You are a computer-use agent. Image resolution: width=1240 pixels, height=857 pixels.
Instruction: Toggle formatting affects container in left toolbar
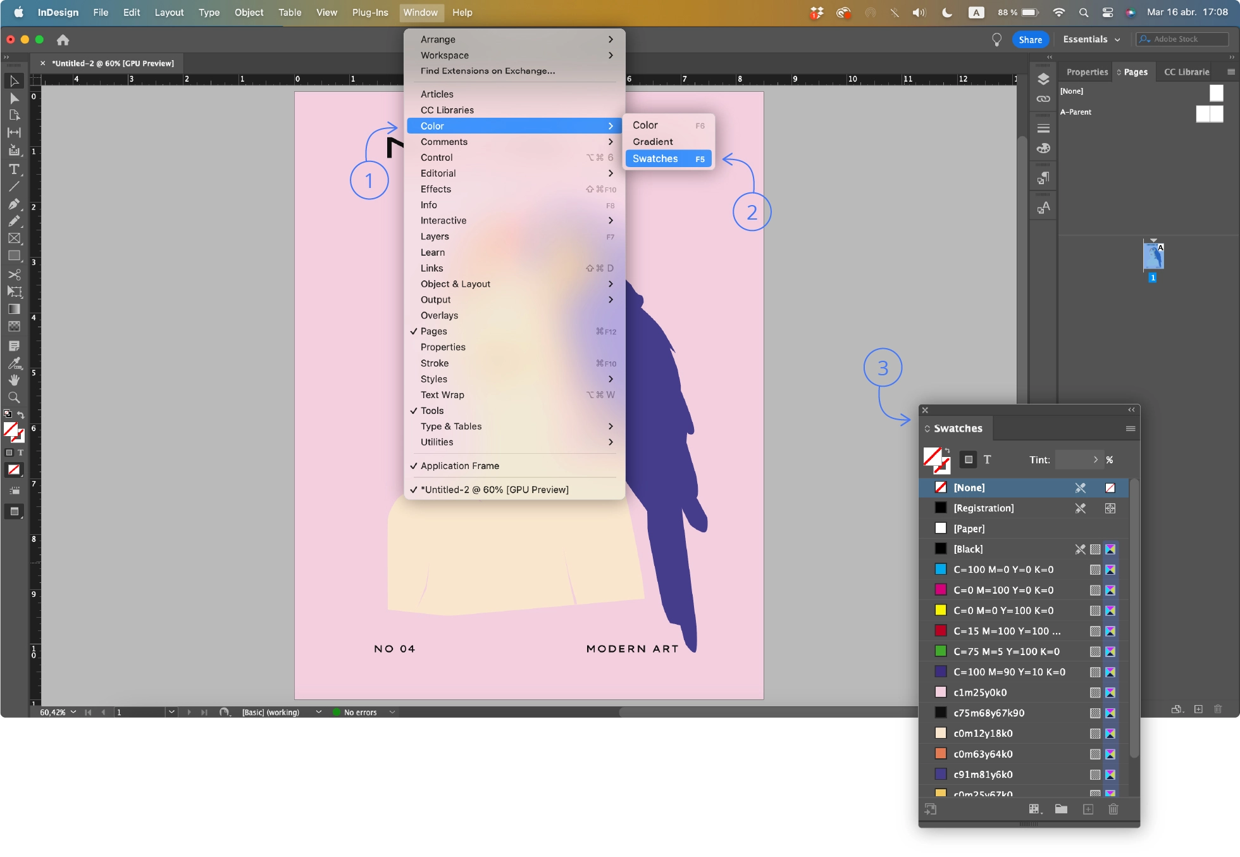point(9,453)
